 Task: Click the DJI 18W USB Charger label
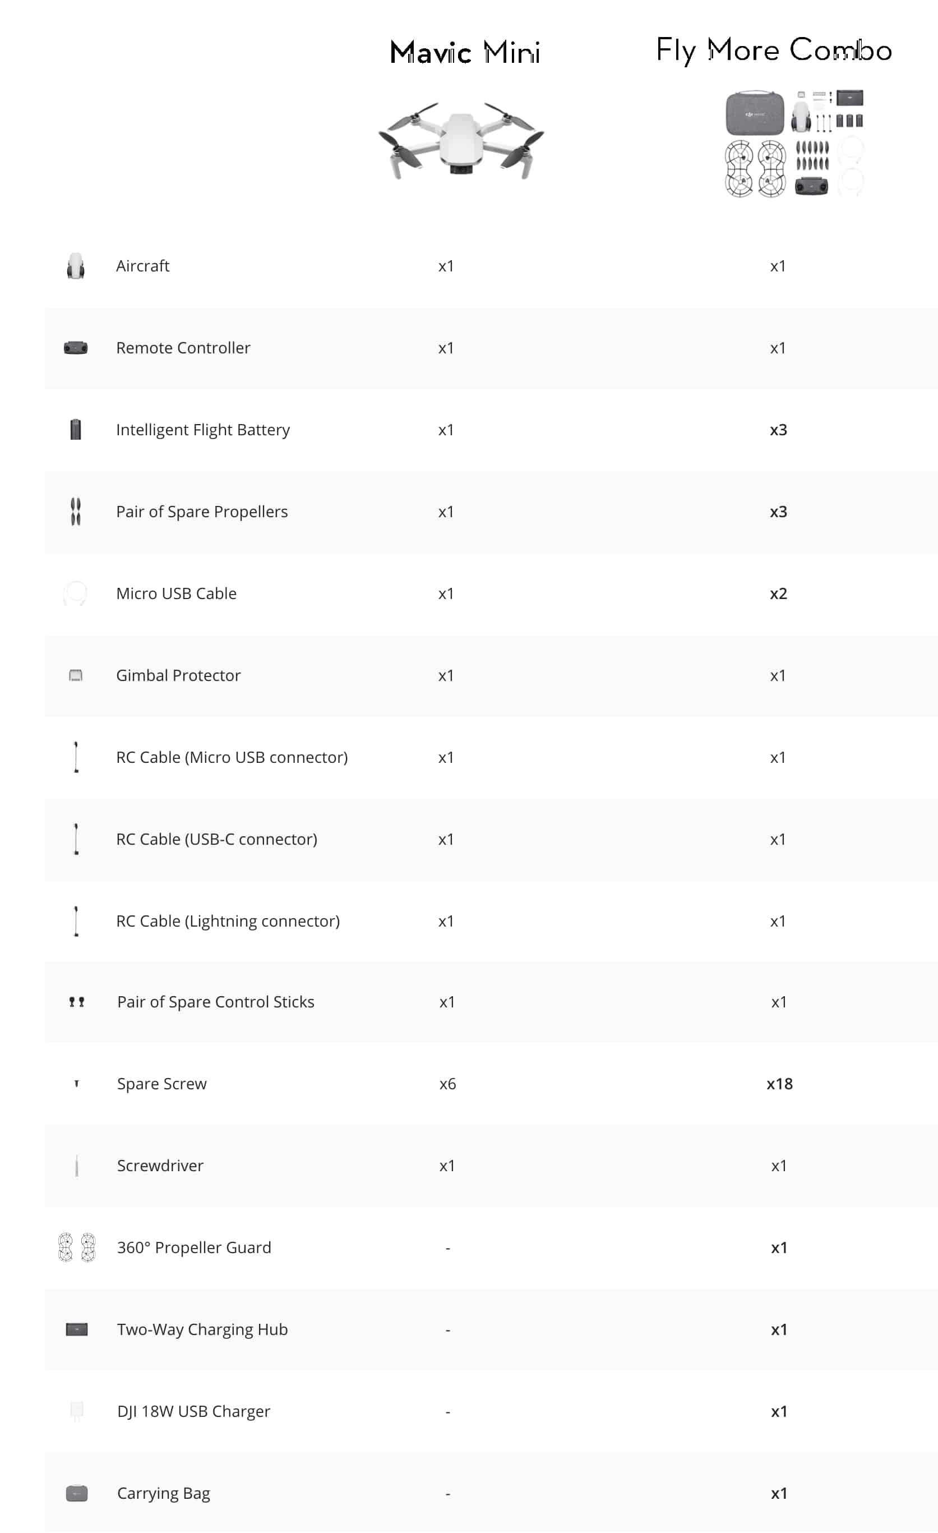point(193,1411)
